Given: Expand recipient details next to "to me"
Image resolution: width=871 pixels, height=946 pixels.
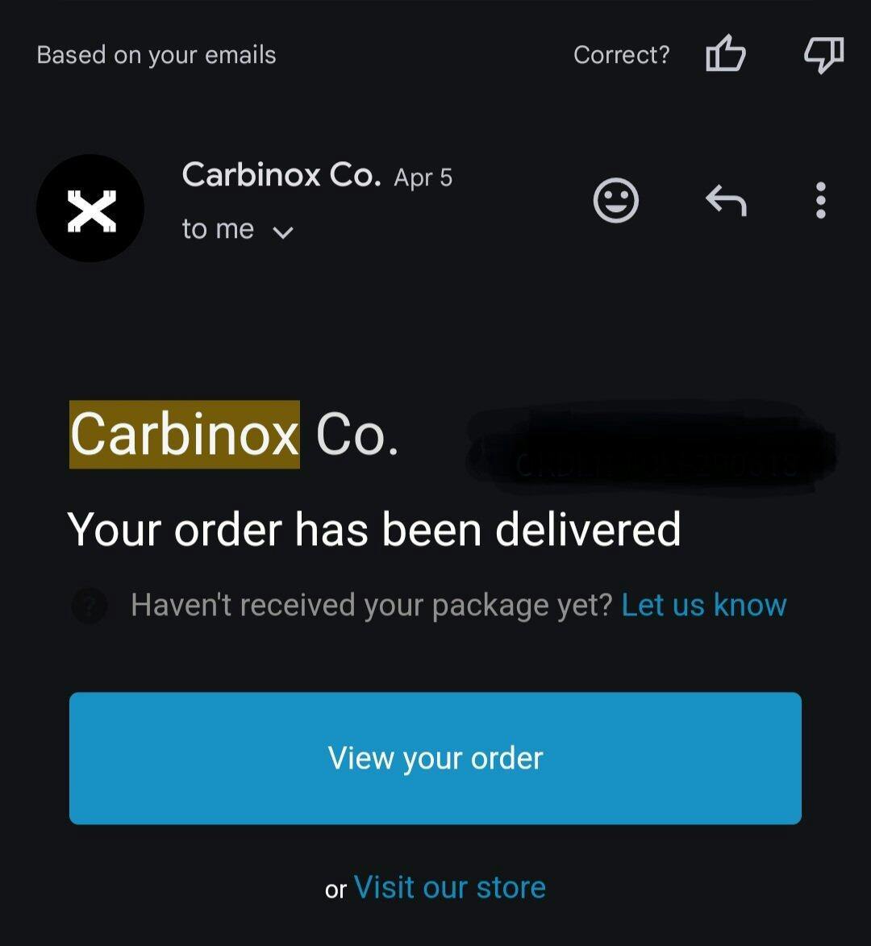Looking at the screenshot, I should coord(283,231).
